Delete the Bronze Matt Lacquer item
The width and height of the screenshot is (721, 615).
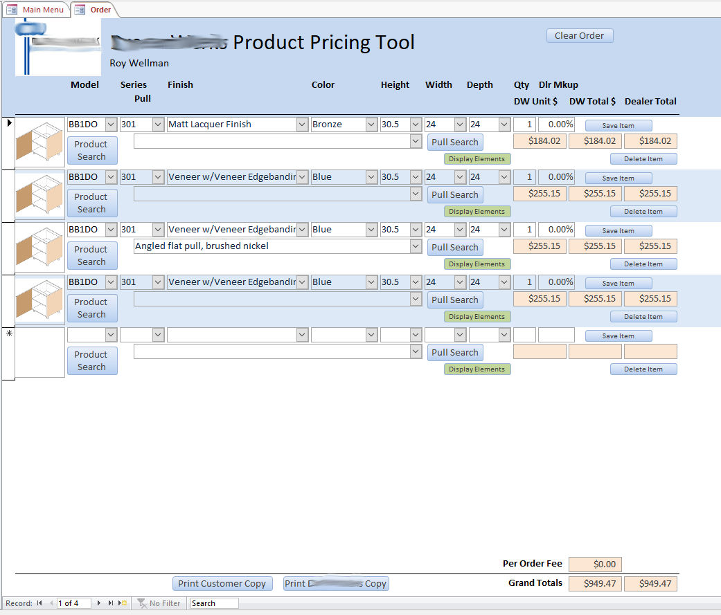point(643,159)
